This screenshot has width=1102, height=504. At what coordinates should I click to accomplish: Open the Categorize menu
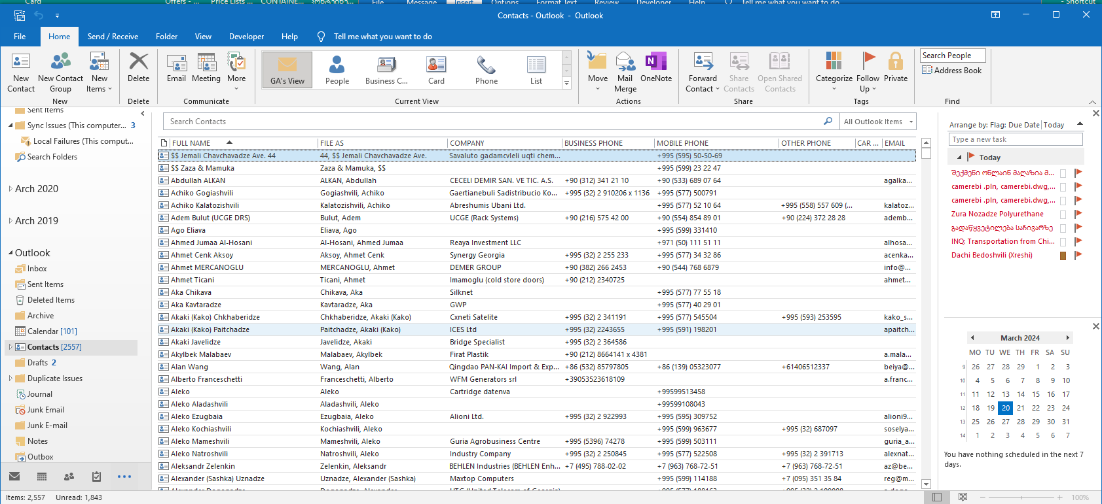[x=834, y=71]
